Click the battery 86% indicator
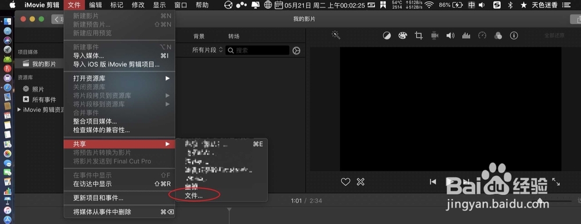Viewport: 581px width, 224px height. [x=451, y=5]
